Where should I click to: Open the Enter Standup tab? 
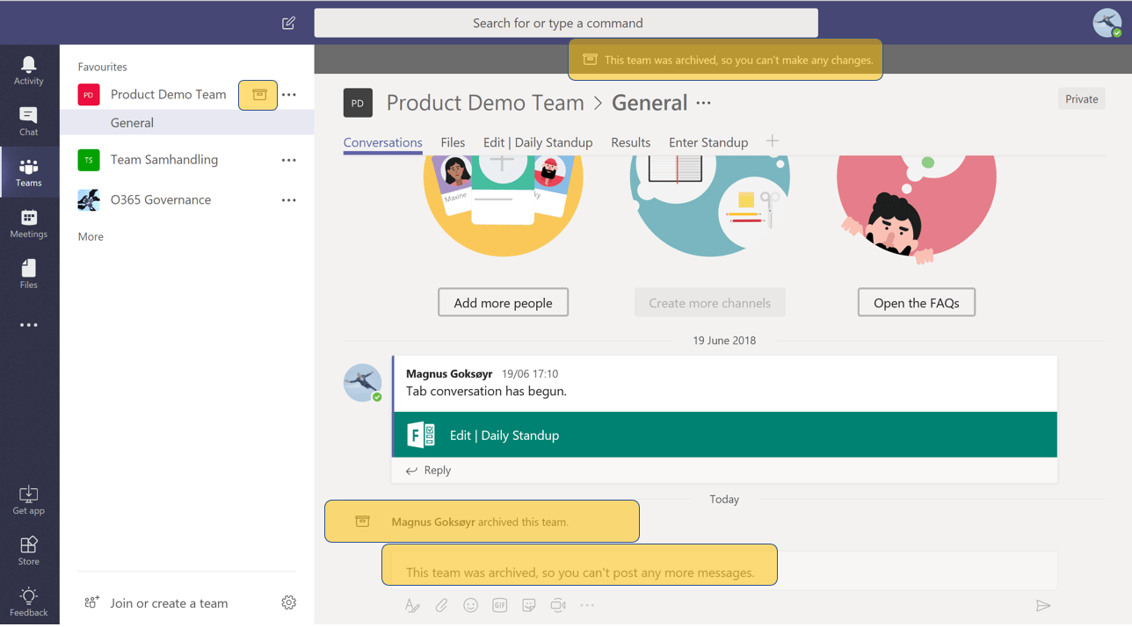(x=708, y=141)
